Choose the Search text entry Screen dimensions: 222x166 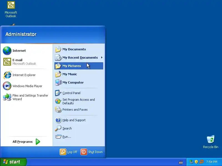pos(67,128)
